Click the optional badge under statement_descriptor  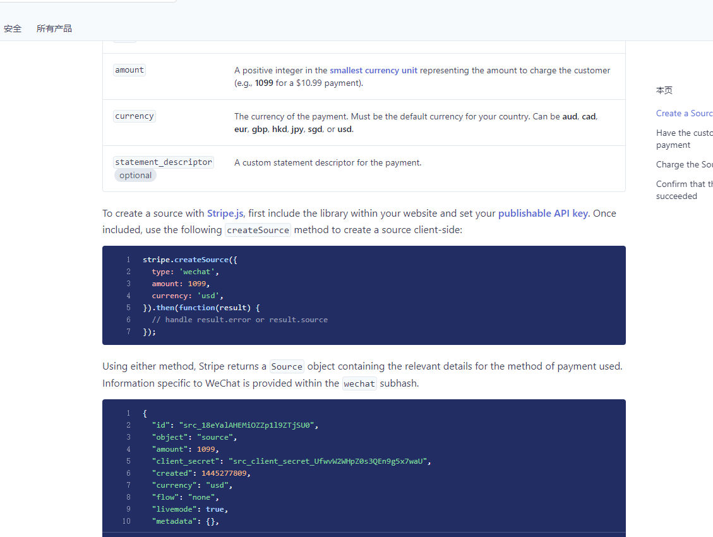tap(136, 176)
